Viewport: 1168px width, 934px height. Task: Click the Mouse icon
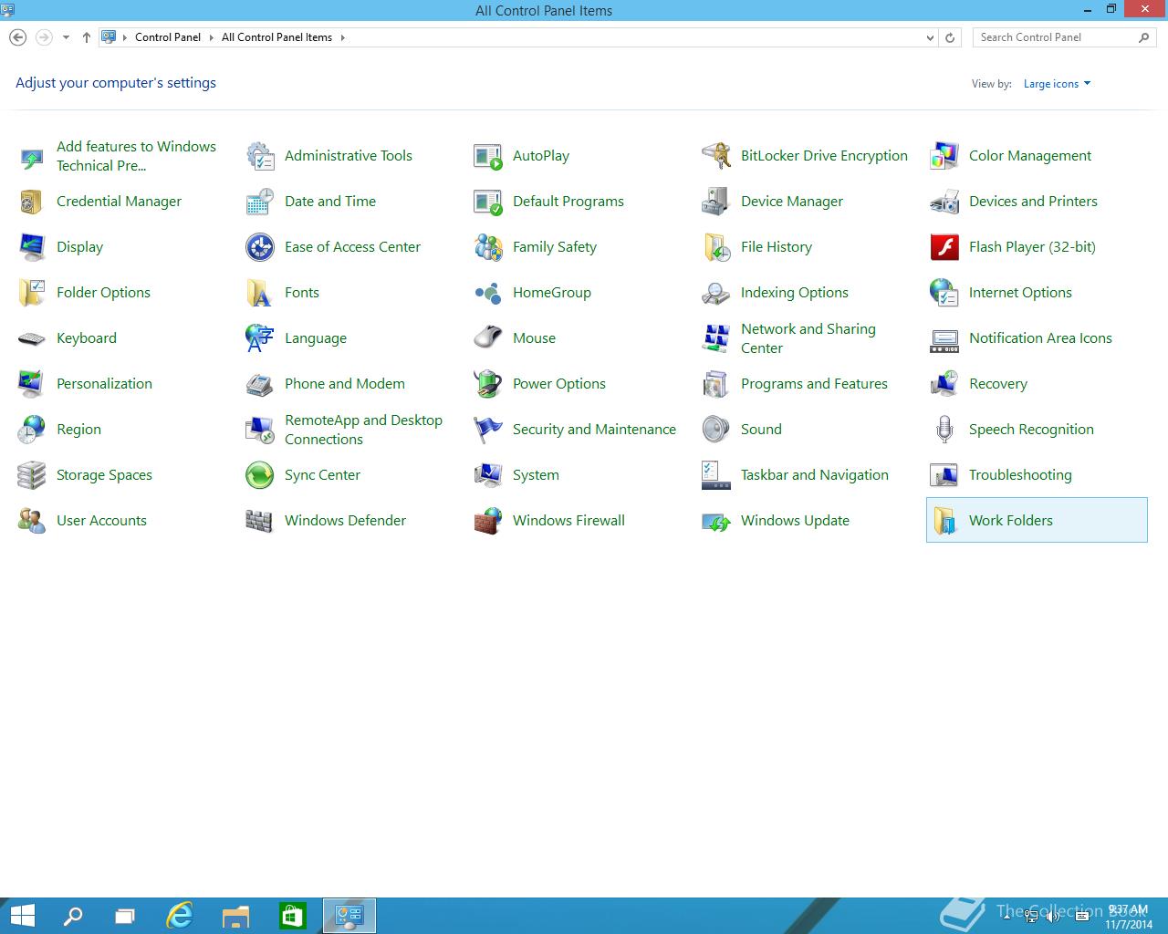pyautogui.click(x=488, y=338)
